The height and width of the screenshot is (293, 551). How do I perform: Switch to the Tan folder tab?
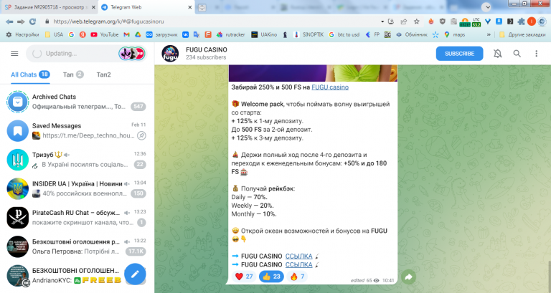click(73, 75)
